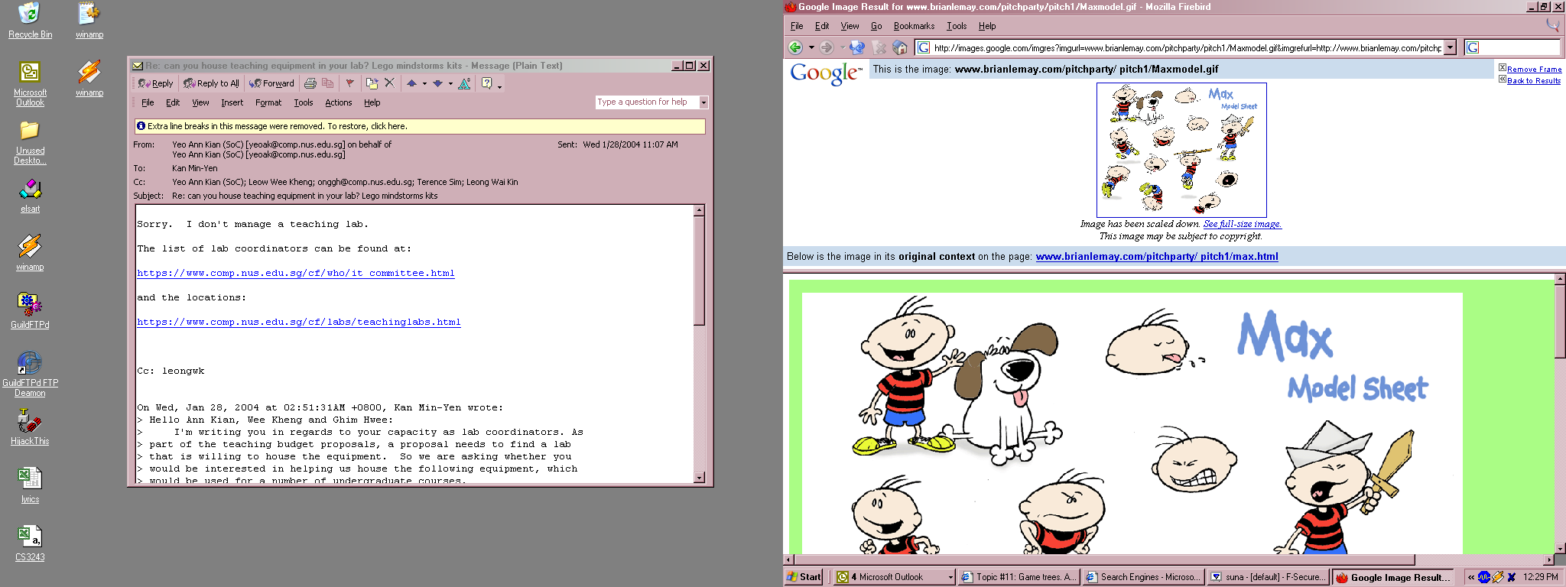1566x587 pixels.
Task: Go to previous item with up arrow
Action: (412, 83)
